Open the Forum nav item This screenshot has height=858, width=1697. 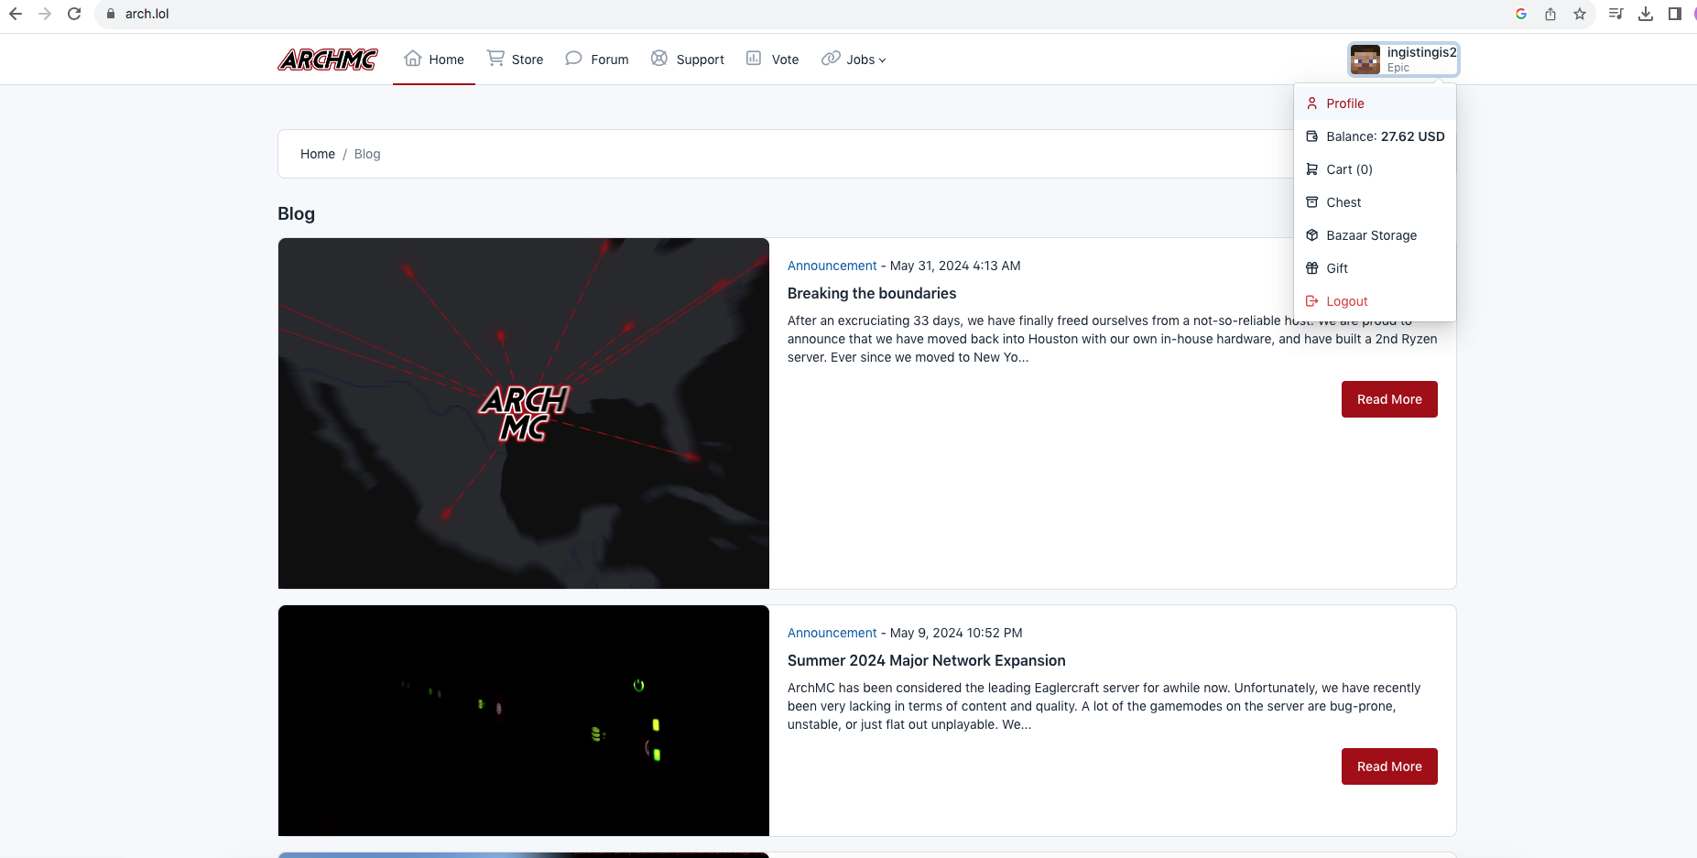point(597,60)
